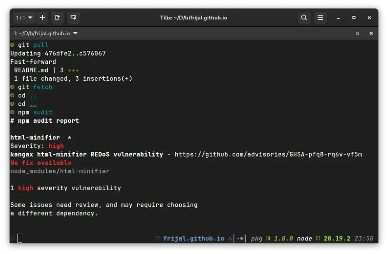
Task: Open the GHSA-pfq8-rq6v-vf5m advisory link
Action: click(268, 155)
